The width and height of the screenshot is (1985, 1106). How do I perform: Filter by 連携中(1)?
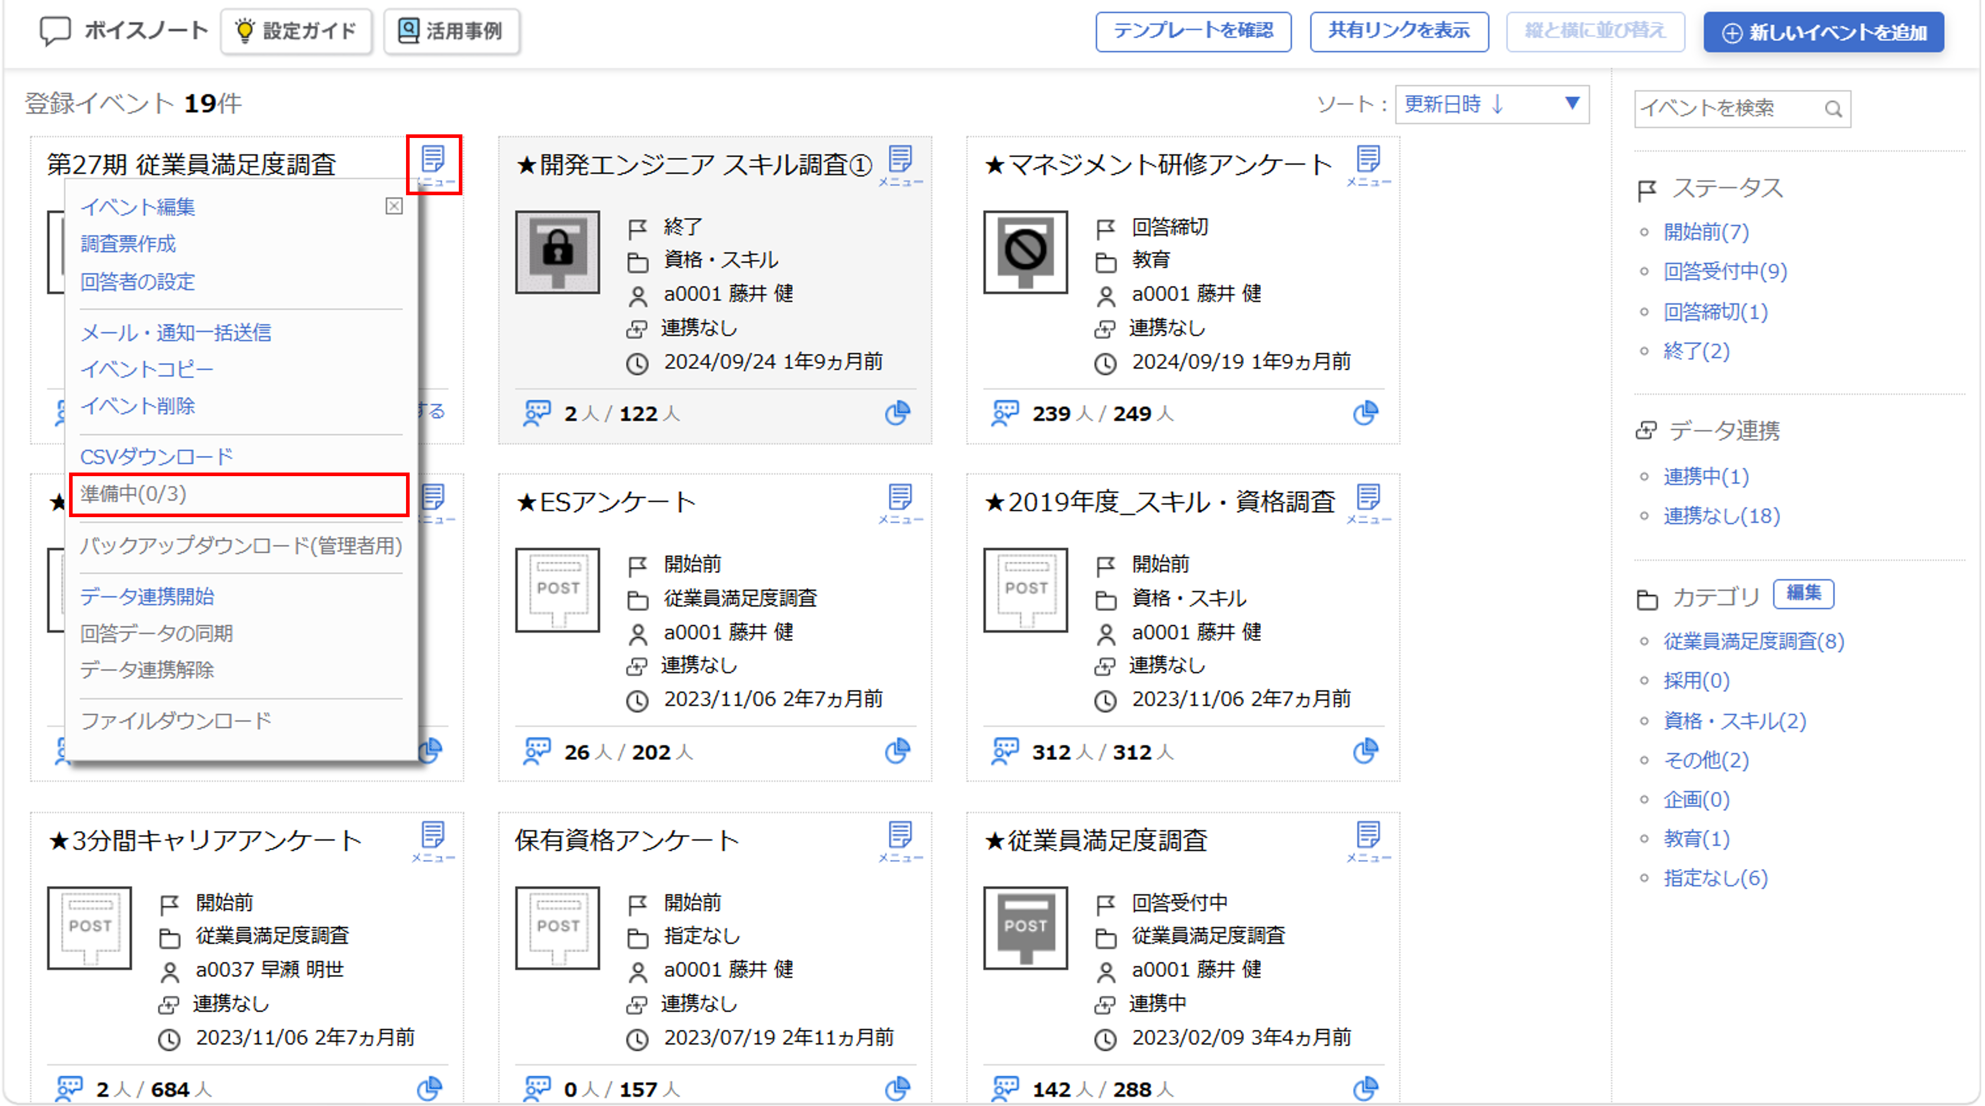click(x=1706, y=477)
